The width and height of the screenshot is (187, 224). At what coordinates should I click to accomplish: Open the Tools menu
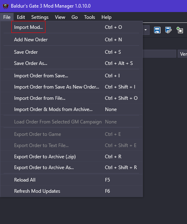pyautogui.click(x=90, y=17)
